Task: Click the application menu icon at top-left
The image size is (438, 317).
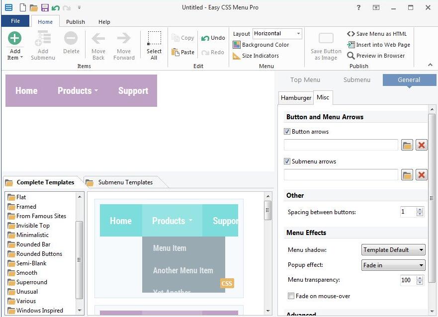Action: 8,7
